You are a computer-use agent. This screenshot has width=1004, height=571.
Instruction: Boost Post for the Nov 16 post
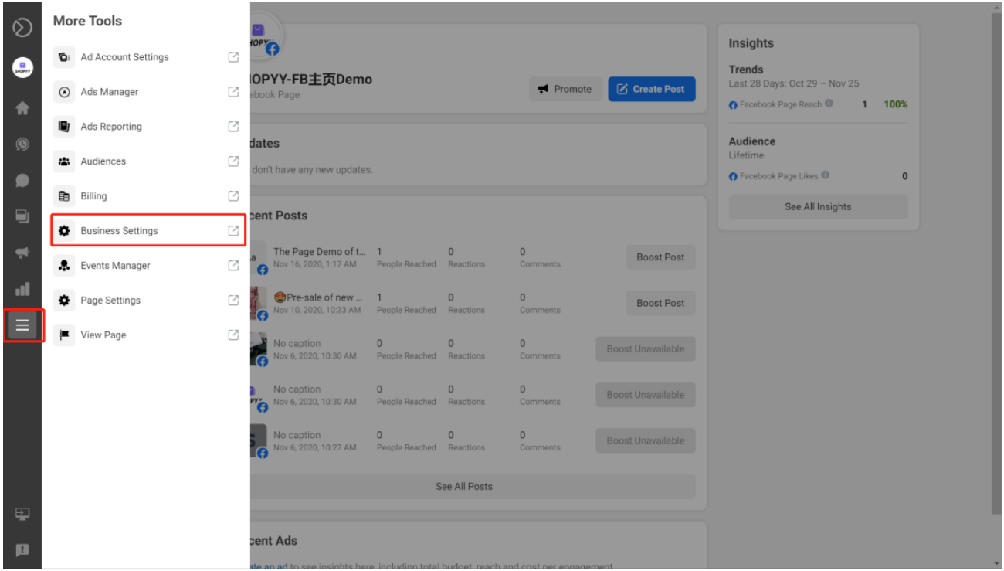[660, 257]
